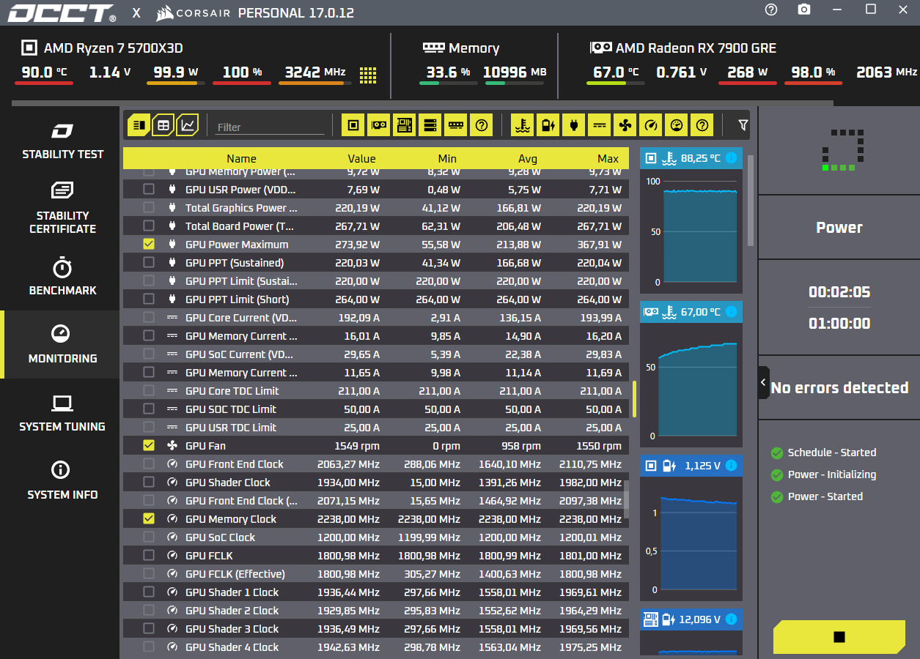
Task: Open the funnel filter options icon
Action: coord(743,125)
